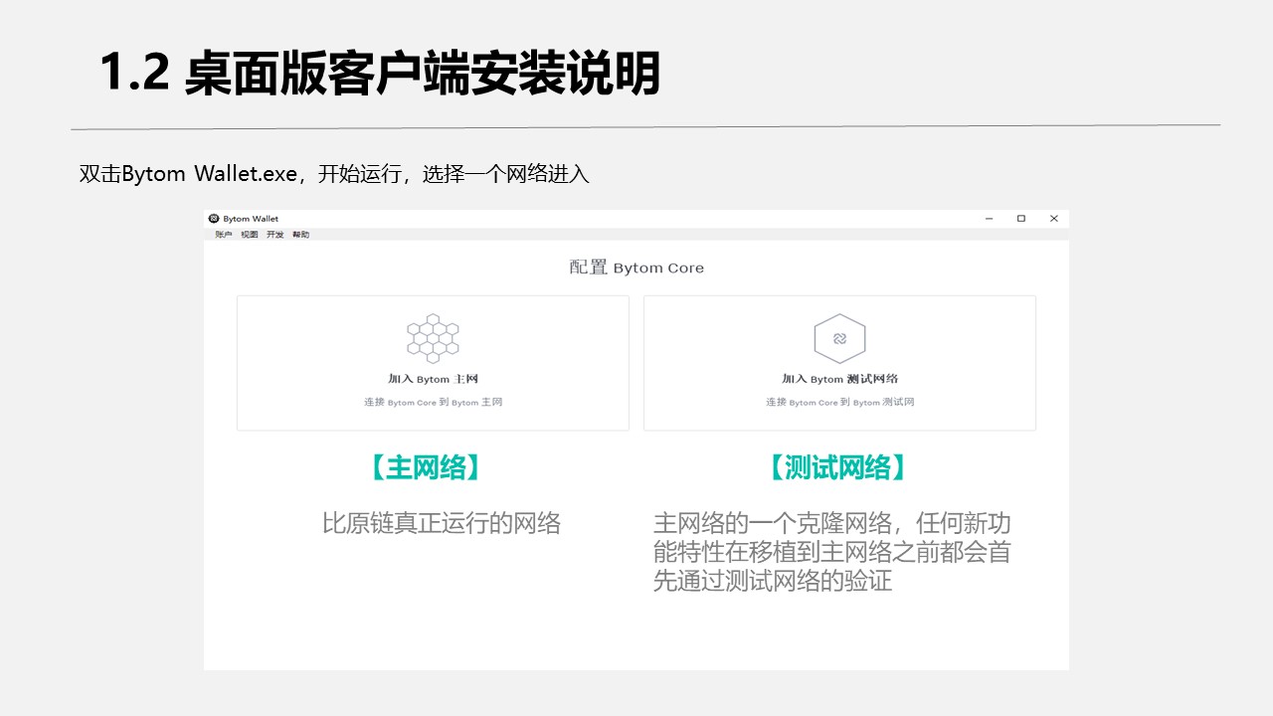Viewport: 1273px width, 716px height.
Task: Select the 加入 Bytom 主网 label
Action: [434, 379]
